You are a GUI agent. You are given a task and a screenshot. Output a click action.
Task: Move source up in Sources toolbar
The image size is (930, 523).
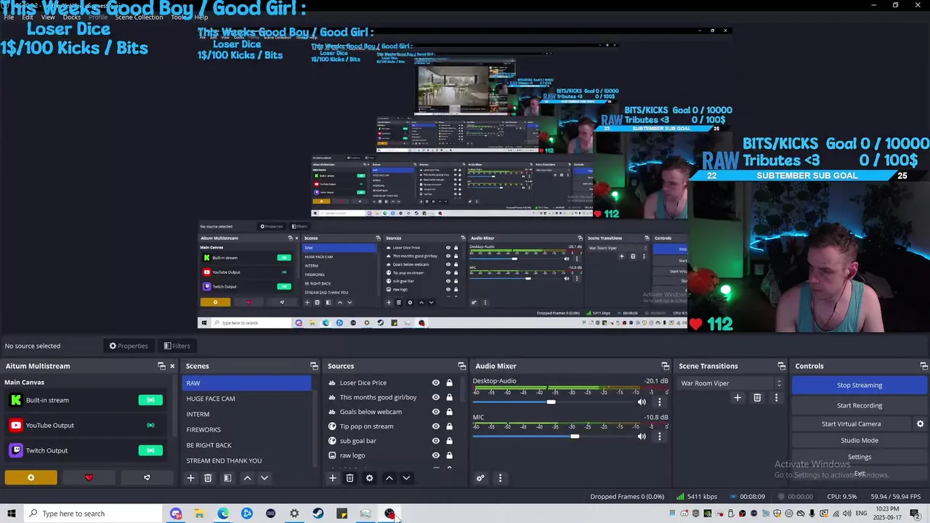pyautogui.click(x=389, y=478)
